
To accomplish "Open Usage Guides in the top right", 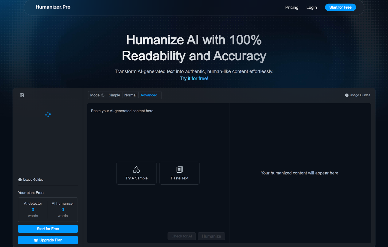I will (x=357, y=95).
